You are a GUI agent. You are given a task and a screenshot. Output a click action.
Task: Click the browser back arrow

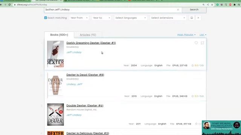tap(1, 5)
